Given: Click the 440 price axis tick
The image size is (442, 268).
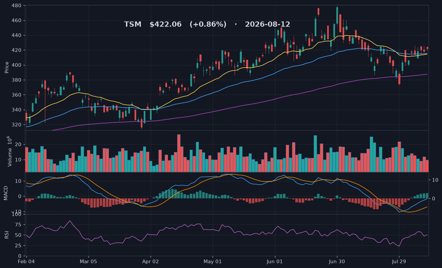Looking at the screenshot, I should pyautogui.click(x=16, y=35).
